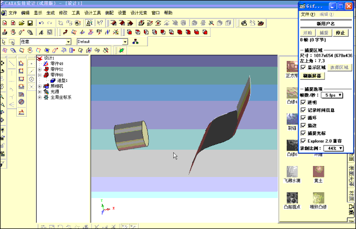Click the rotate-back arrow icon in left strip

click(3, 71)
